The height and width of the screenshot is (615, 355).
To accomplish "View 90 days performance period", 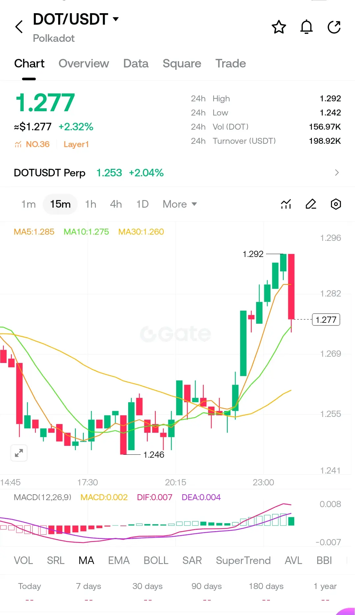I will (207, 586).
